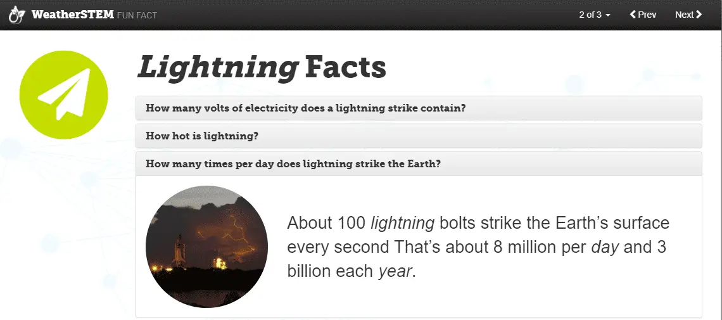Open the "2 of 3" page dropdown

coord(594,15)
